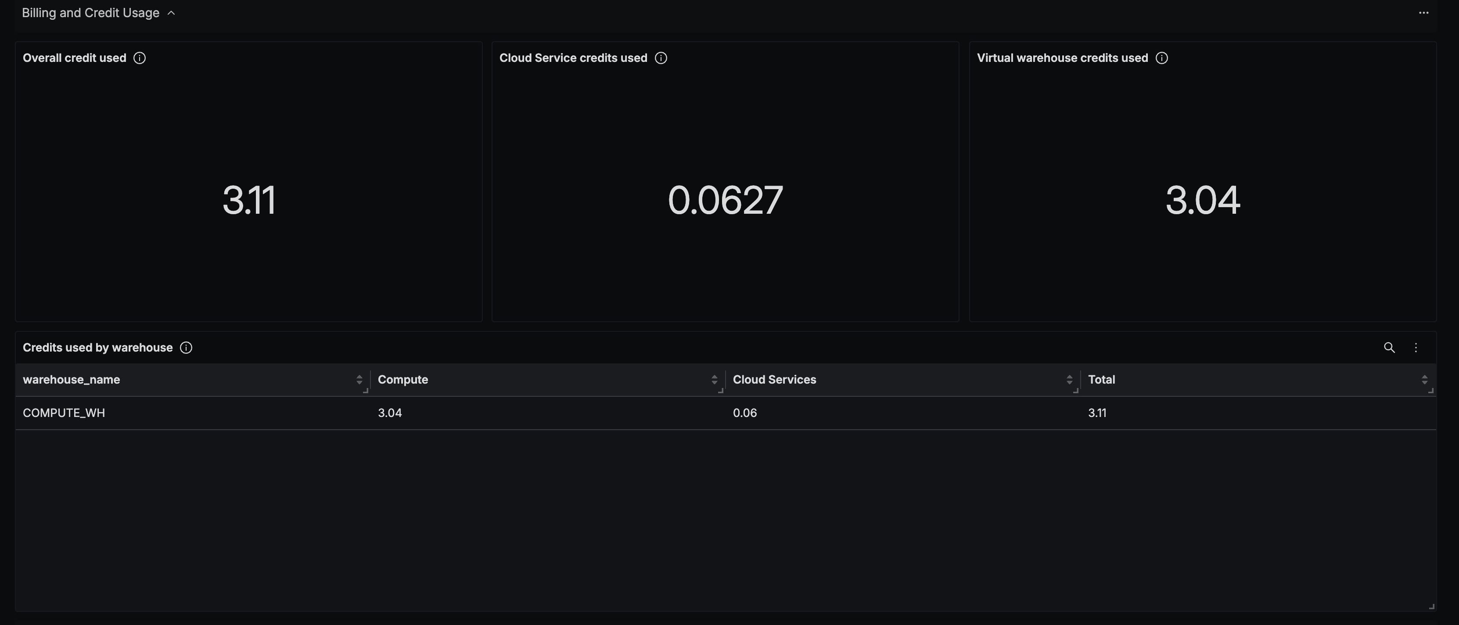Grab the Compute column resize handle
1459x625 pixels.
721,390
